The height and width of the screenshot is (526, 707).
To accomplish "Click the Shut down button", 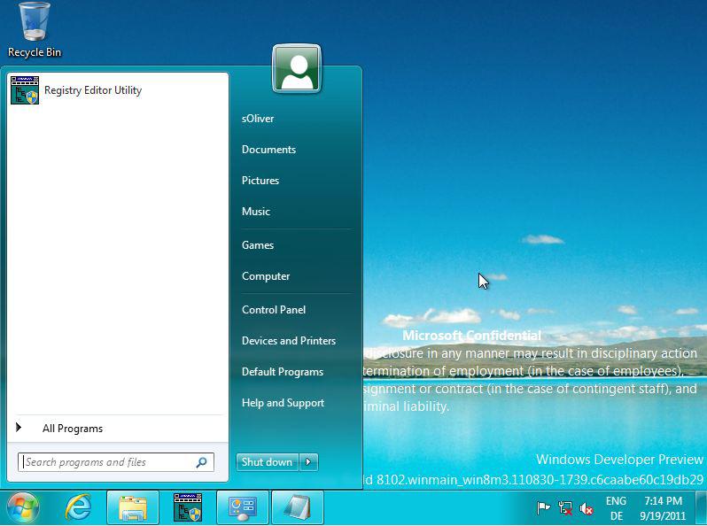I will (267, 462).
